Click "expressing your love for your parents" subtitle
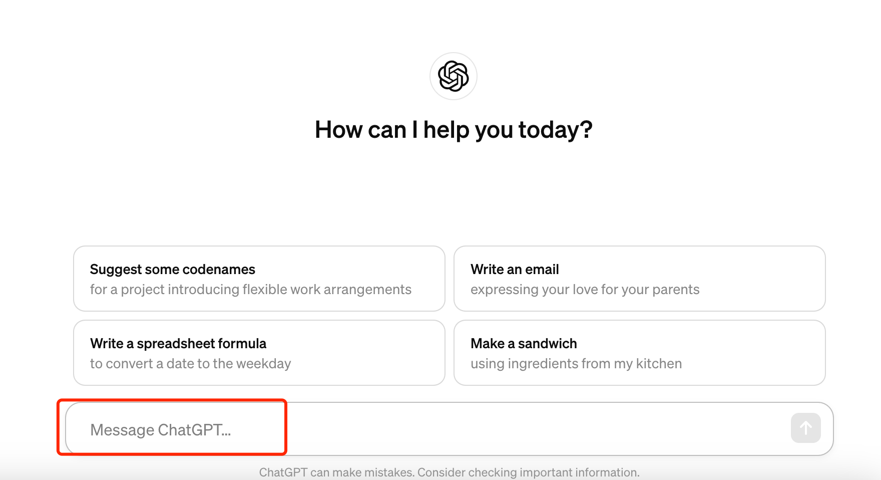 pyautogui.click(x=585, y=290)
